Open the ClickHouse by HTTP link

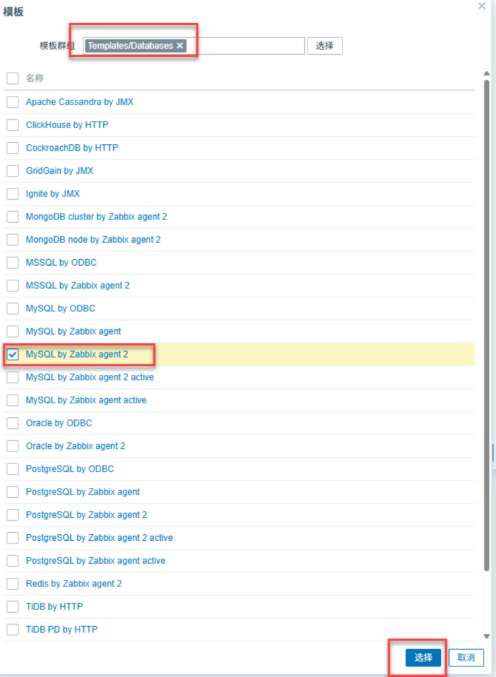pos(67,125)
